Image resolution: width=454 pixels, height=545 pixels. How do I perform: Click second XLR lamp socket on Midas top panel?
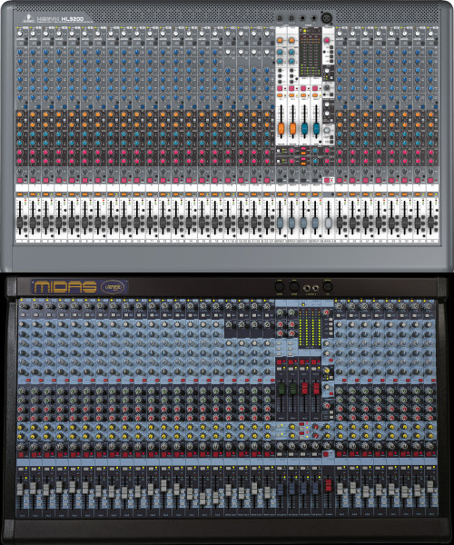[x=294, y=287]
